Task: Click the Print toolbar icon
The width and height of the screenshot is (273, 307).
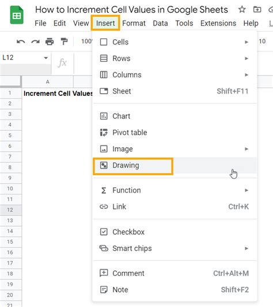Action: (x=50, y=42)
